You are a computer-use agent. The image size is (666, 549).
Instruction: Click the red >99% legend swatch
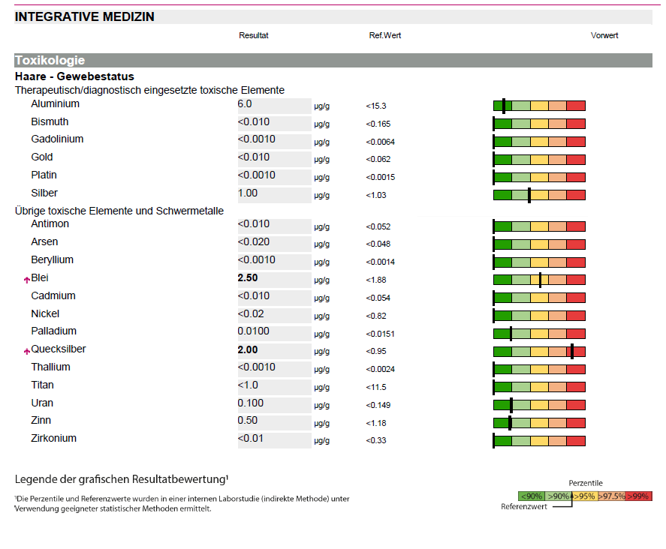pos(638,496)
